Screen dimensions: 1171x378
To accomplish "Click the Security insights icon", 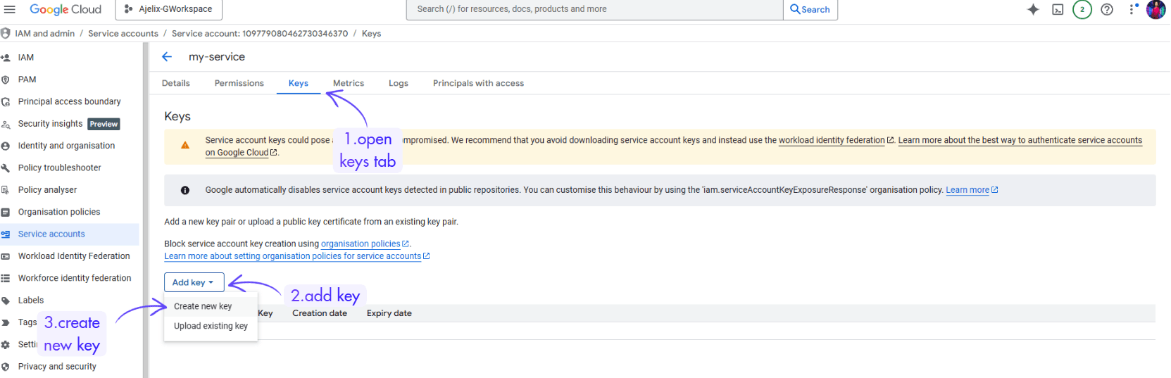I will pyautogui.click(x=6, y=125).
